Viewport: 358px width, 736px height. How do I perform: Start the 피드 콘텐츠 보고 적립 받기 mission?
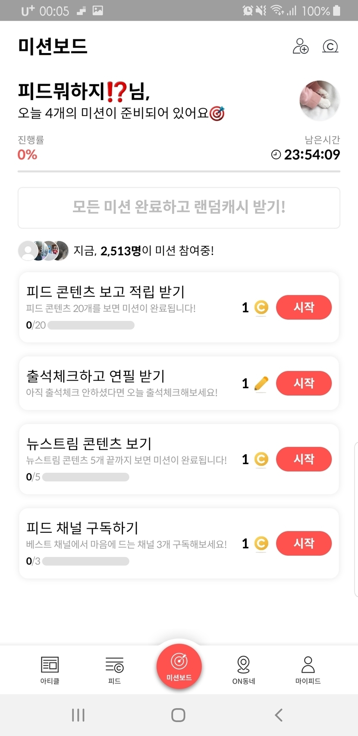point(304,307)
